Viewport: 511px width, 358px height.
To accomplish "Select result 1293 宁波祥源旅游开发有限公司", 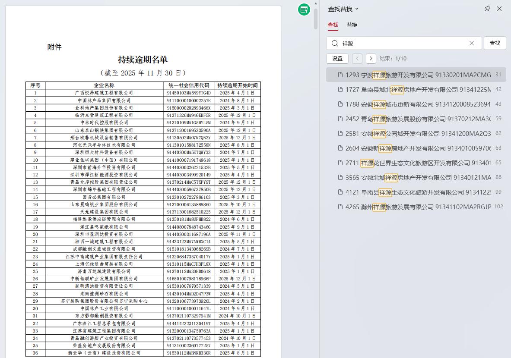I will click(416, 75).
